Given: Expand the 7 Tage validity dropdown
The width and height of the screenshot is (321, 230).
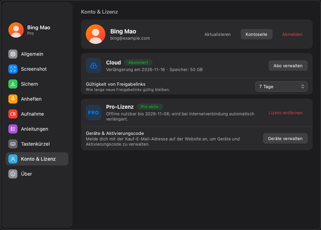Looking at the screenshot, I should click(x=282, y=86).
